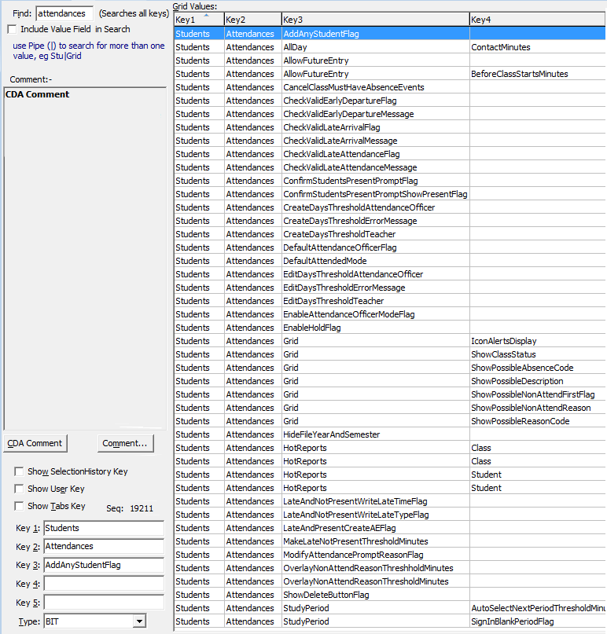Click the empty Key 4 input field
Image resolution: width=607 pixels, height=634 pixels.
104,584
